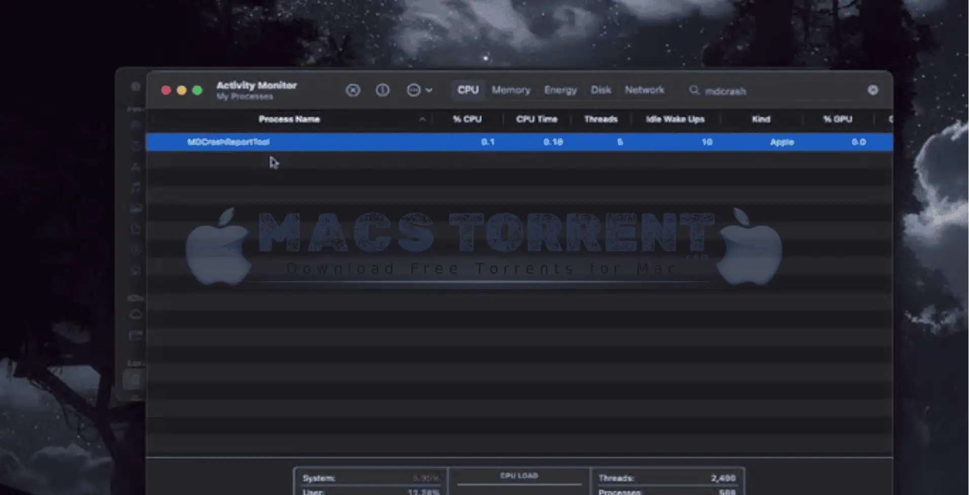
Task: Sort by the % GPU column header
Action: pyautogui.click(x=838, y=119)
